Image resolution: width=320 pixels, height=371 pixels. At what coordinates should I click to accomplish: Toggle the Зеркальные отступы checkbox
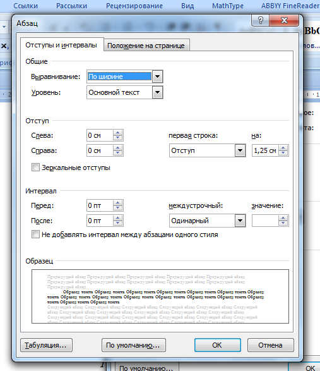click(x=35, y=167)
